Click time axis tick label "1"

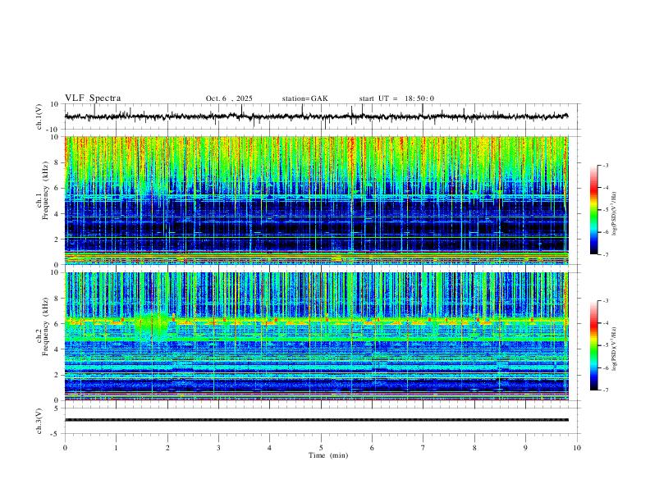point(116,448)
